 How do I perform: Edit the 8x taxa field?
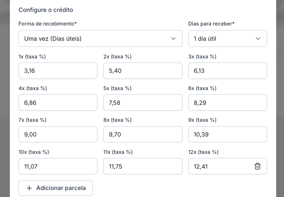[x=143, y=134]
